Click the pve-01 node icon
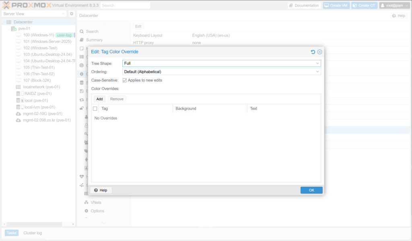 tap(14, 29)
